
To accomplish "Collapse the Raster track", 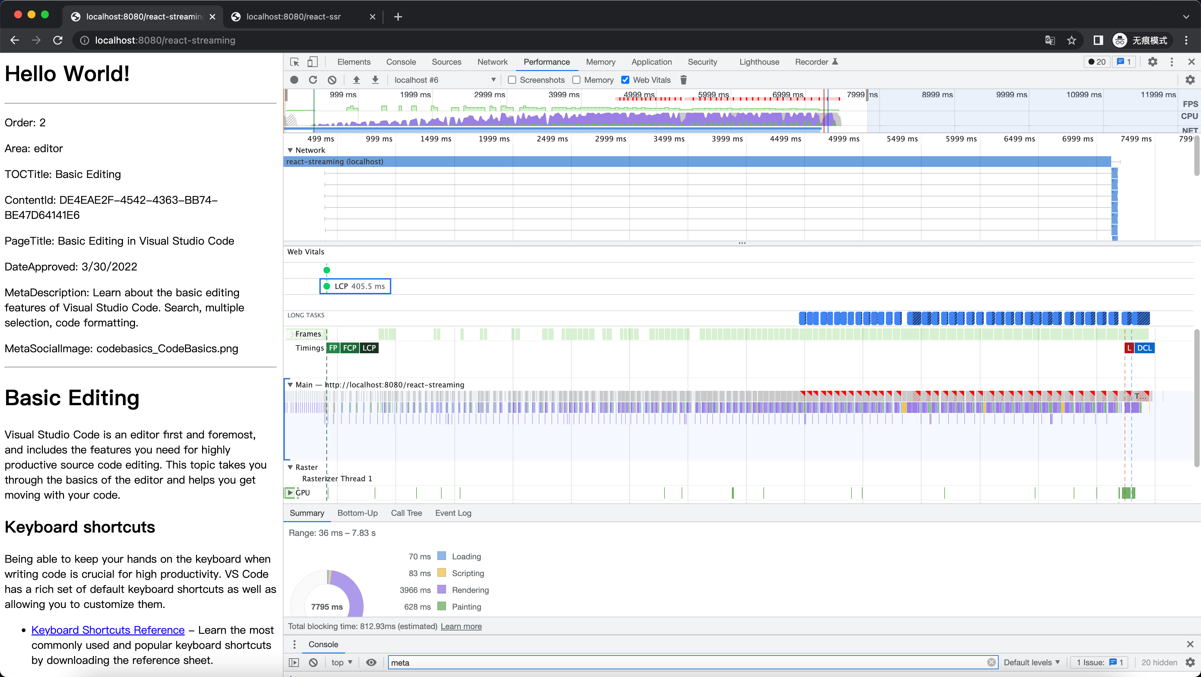I will pos(290,467).
